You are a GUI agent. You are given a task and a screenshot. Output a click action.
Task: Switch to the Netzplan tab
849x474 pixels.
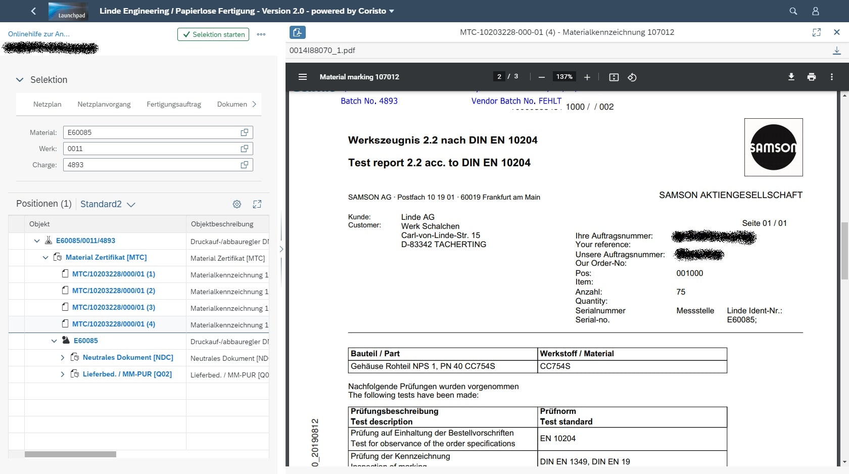48,104
